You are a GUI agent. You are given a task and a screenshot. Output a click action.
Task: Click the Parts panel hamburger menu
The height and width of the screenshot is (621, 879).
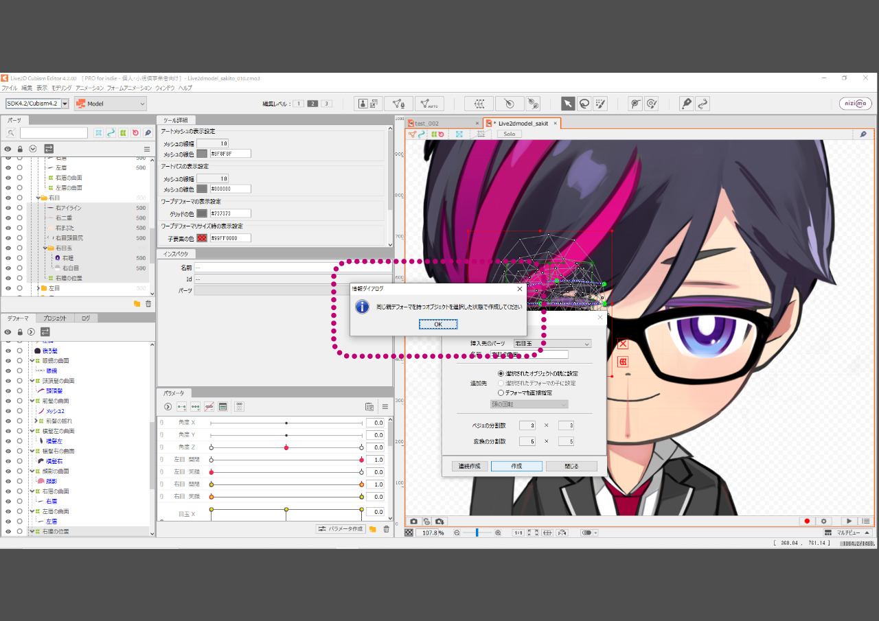point(146,148)
